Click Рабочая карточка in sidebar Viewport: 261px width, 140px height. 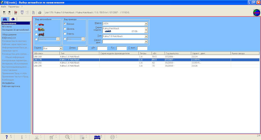click(11, 86)
